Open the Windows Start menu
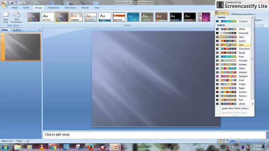Image resolution: width=269 pixels, height=151 pixels. point(5,147)
